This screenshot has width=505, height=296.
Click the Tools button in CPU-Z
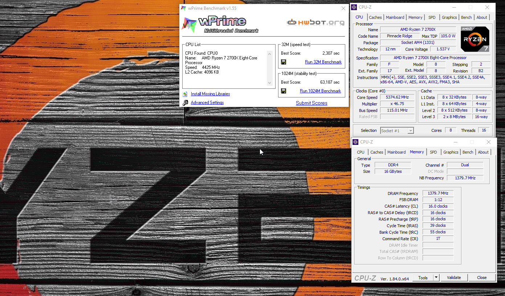423,278
